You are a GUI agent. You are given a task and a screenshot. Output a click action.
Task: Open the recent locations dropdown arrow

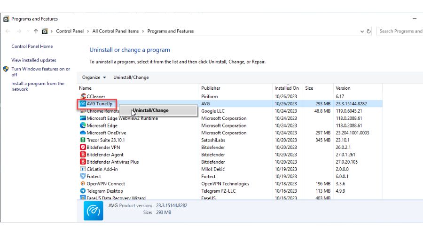pyautogui.click(x=28, y=31)
